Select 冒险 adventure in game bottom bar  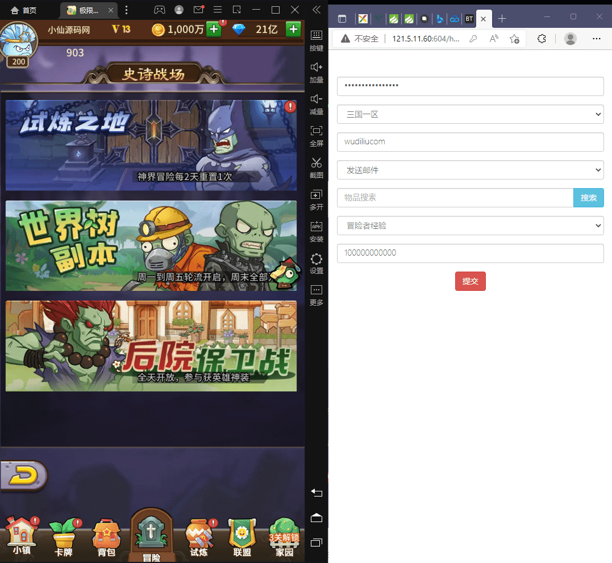152,536
